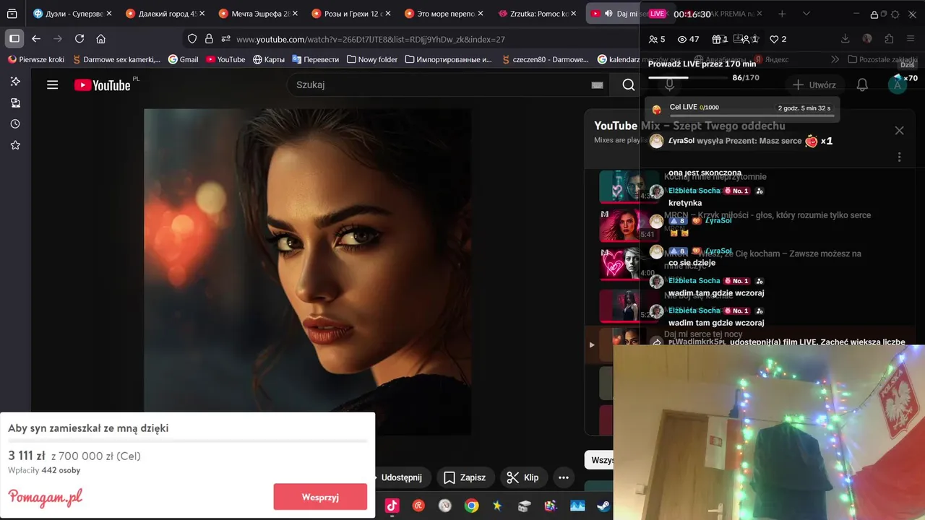Viewport: 925px width, 520px height.
Task: Select the 5:41 red-haired woman playlist thumbnail
Action: click(627, 226)
